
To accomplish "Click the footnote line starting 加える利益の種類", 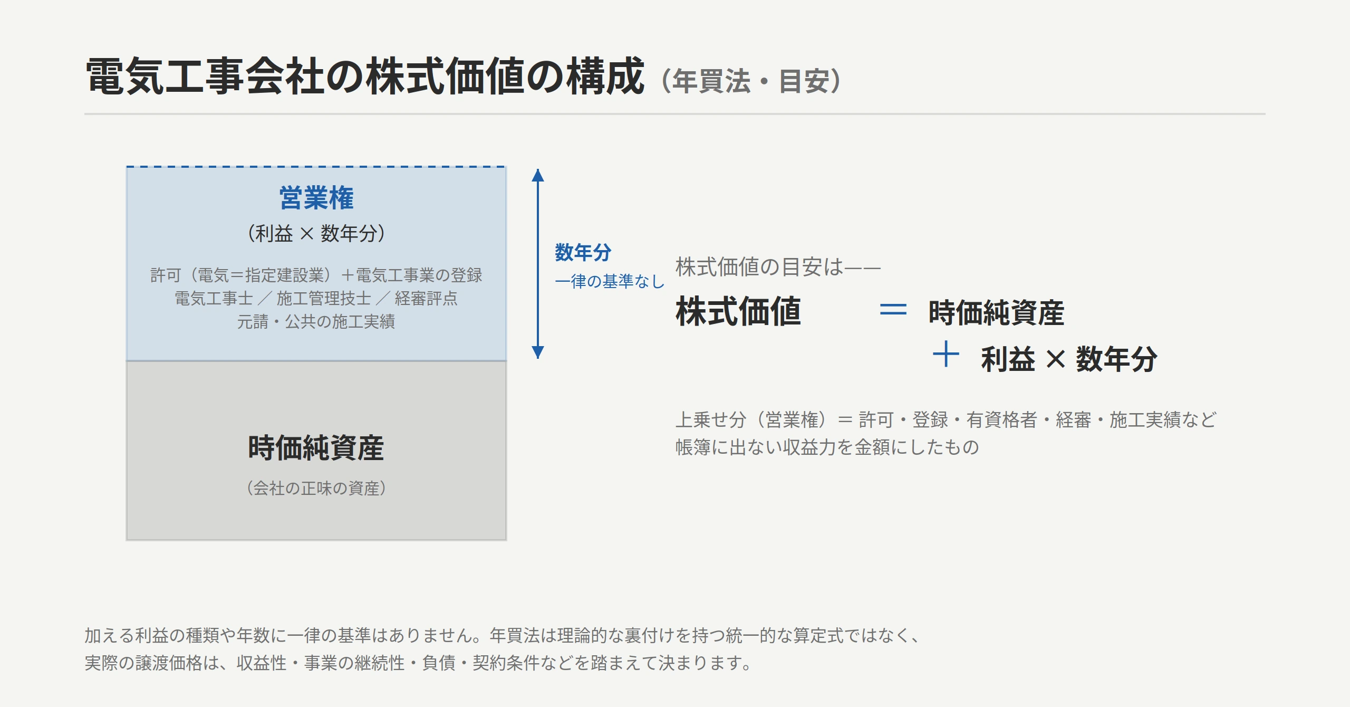I will [503, 635].
